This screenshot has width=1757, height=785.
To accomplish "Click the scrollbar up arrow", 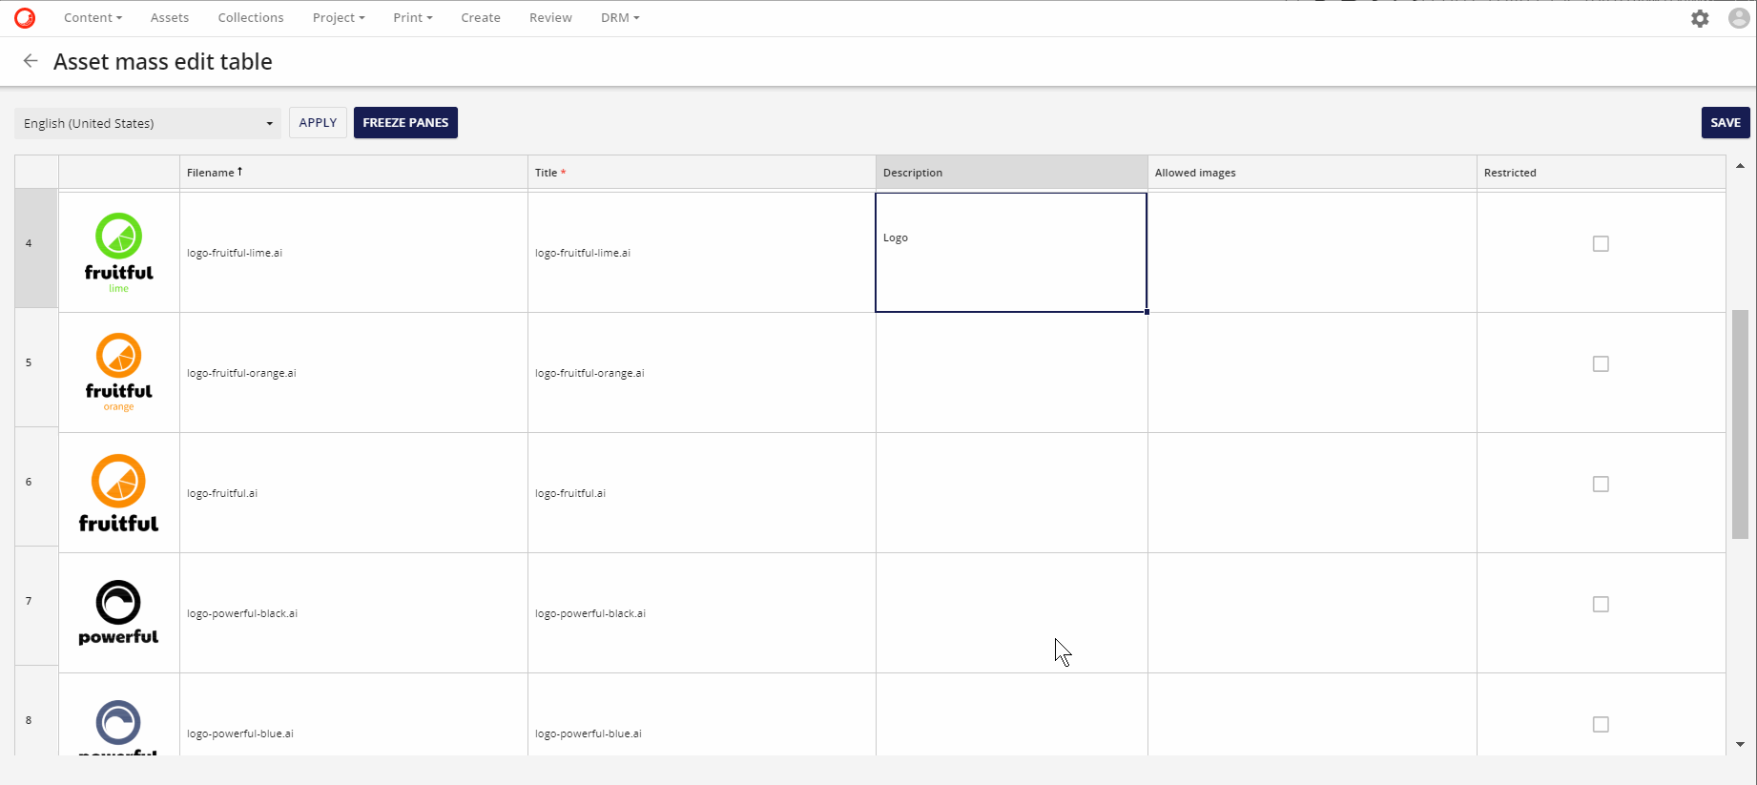I will 1740,166.
